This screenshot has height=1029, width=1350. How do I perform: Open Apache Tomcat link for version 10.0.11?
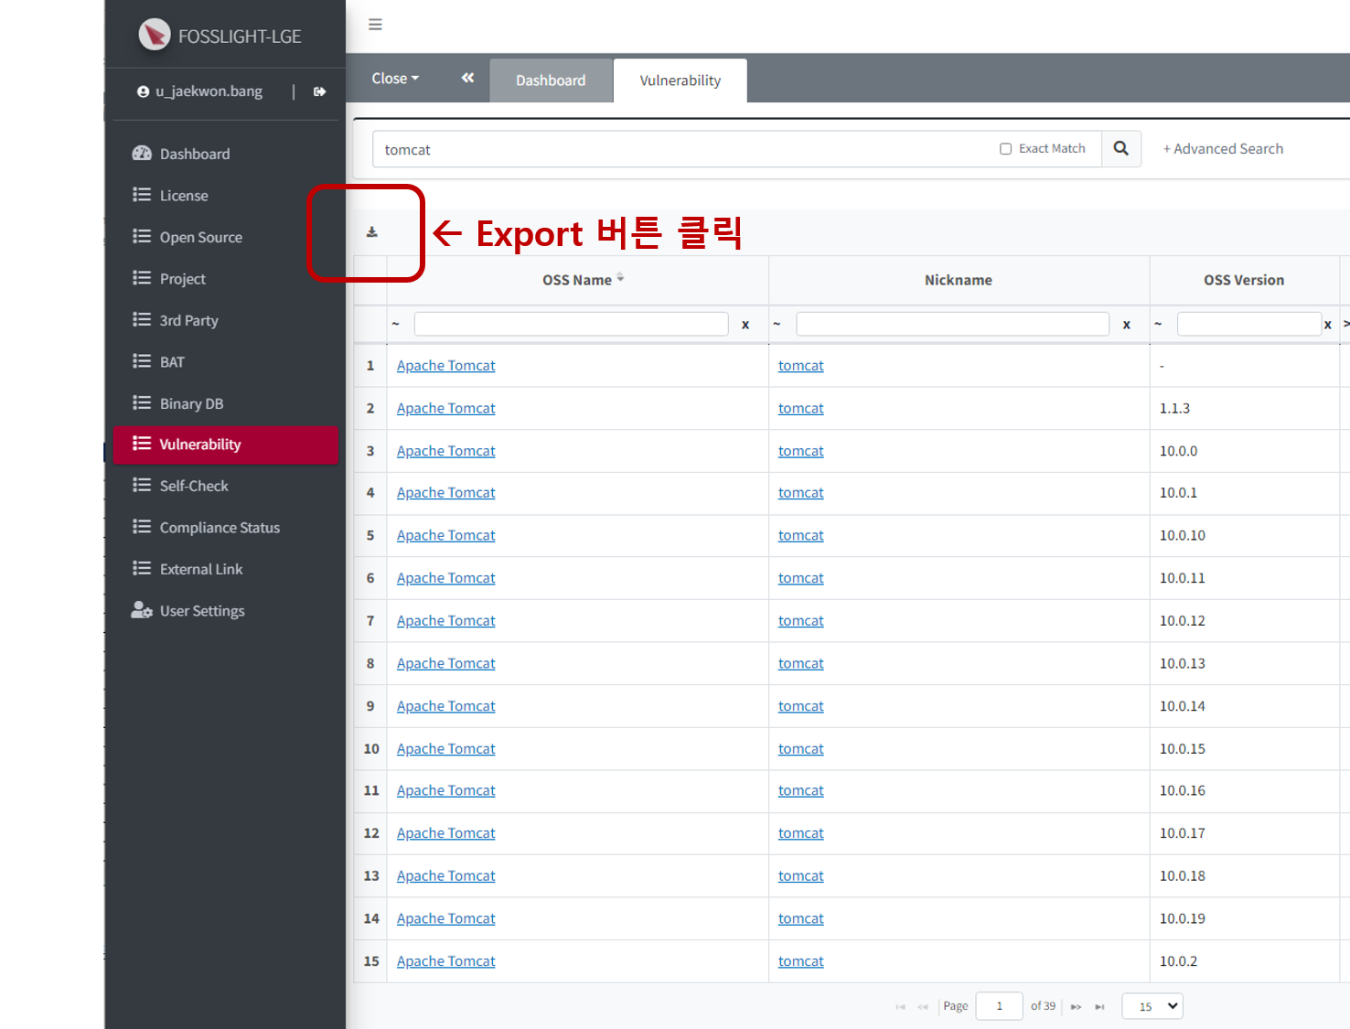445,578
